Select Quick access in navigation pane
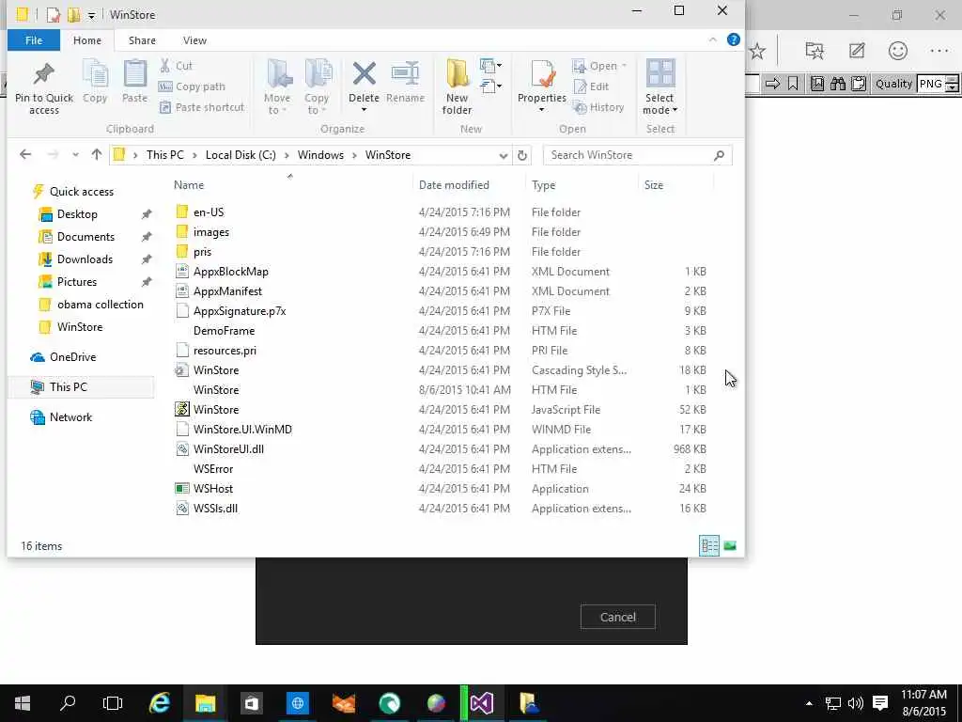 82,192
